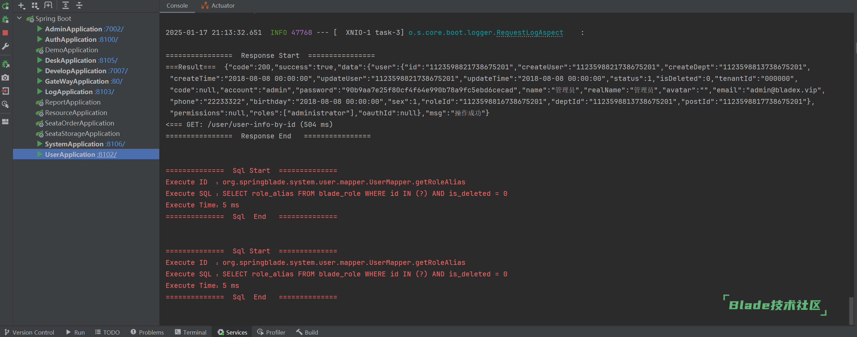Open the Add Service plus dropdown
Screen dimensions: 857x337
coord(21,6)
